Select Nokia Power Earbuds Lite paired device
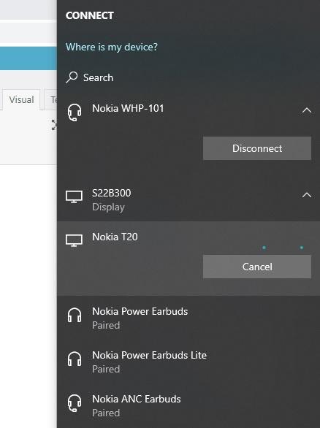 pos(188,362)
